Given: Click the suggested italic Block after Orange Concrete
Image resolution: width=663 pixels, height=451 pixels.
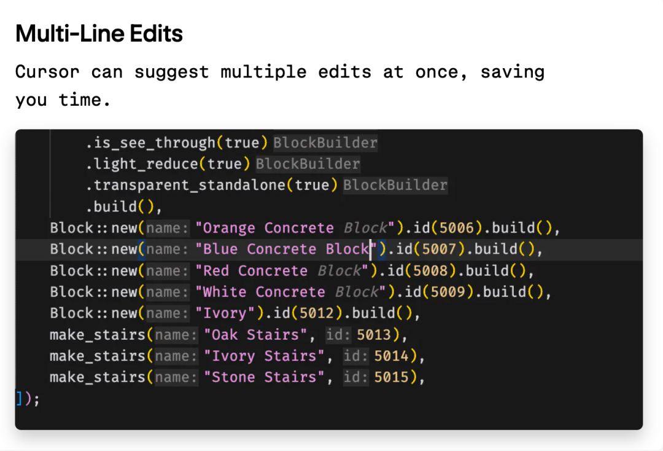Looking at the screenshot, I should (365, 228).
